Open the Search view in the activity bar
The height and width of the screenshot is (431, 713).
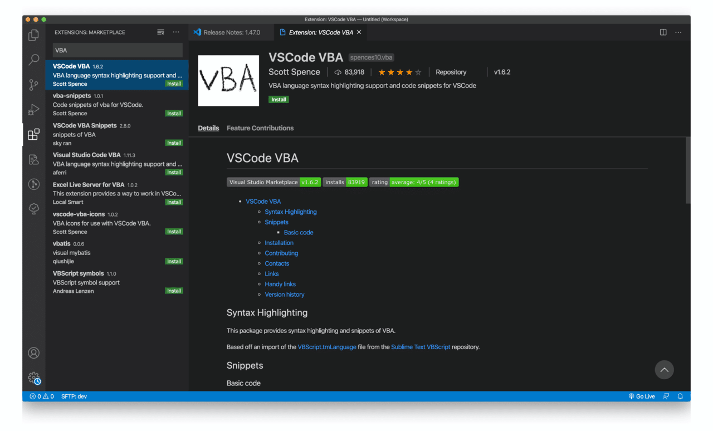[x=34, y=60]
